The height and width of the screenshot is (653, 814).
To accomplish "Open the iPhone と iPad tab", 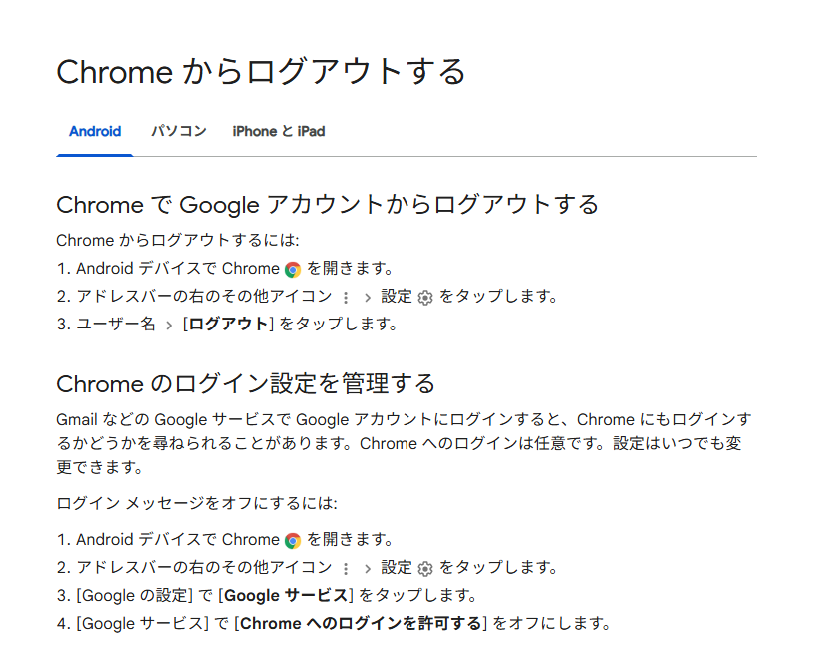I will pyautogui.click(x=278, y=131).
